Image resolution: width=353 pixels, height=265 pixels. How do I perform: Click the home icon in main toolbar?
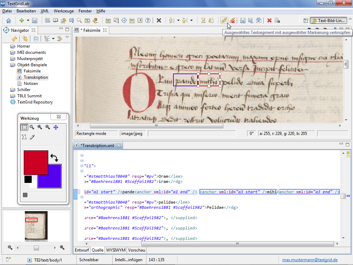9,20
